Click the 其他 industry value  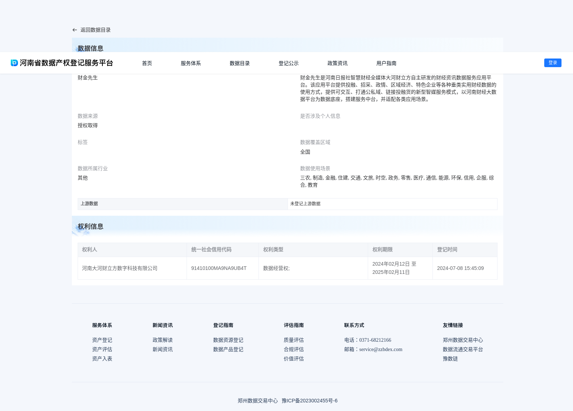click(83, 178)
